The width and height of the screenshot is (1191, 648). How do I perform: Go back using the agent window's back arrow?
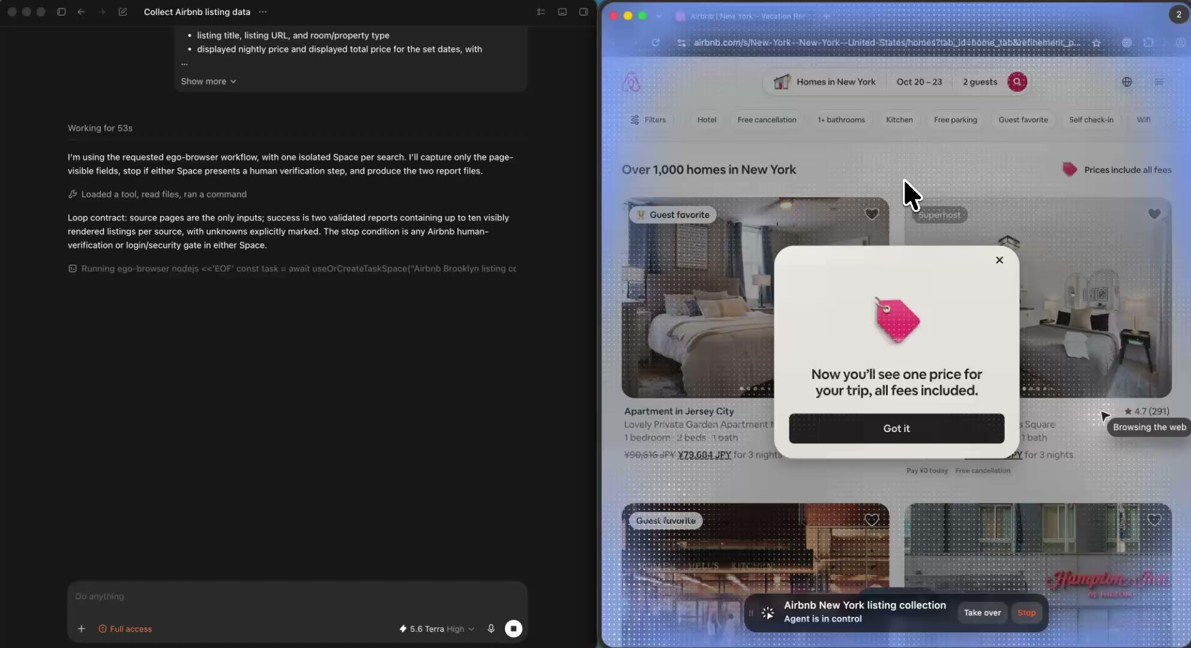tap(81, 12)
